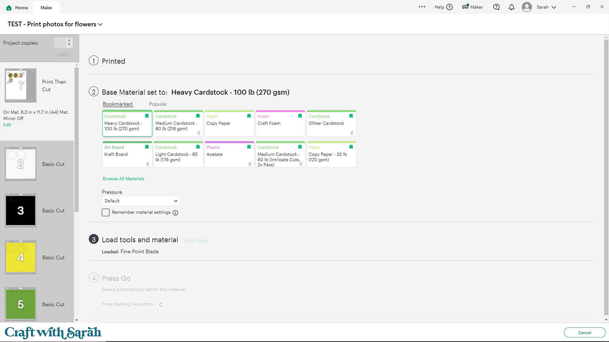Go to the Home tab
Screen dimensions: 609x342
(x=17, y=8)
